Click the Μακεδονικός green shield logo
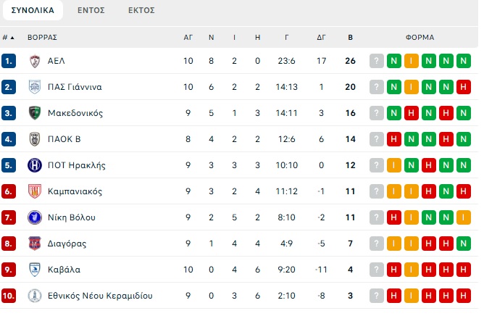This screenshot has width=484, height=316. pyautogui.click(x=35, y=113)
